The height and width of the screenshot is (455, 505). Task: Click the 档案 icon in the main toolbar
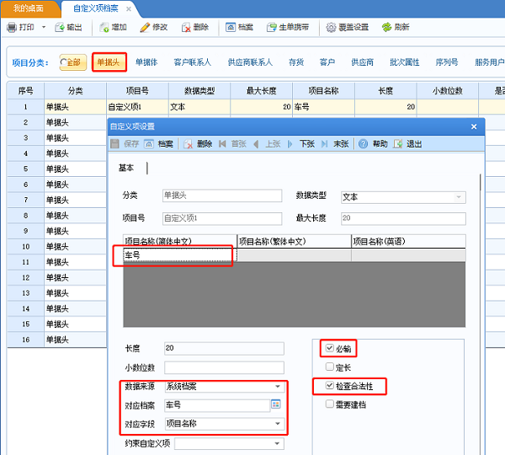[231, 28]
